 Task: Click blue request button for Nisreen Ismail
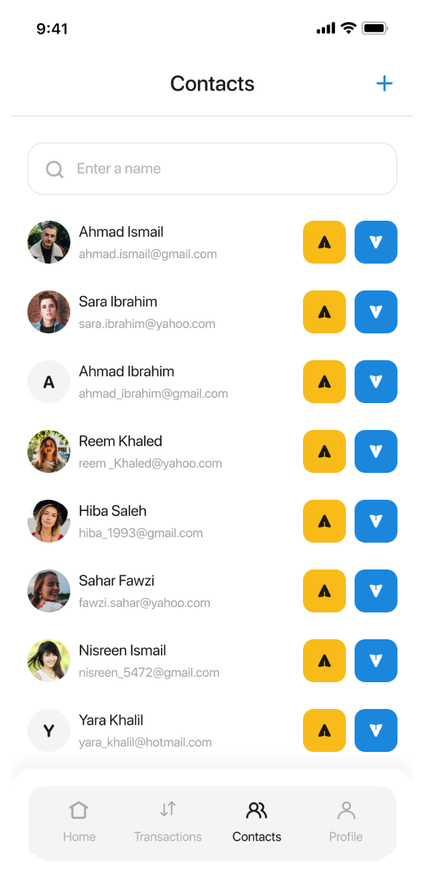click(x=376, y=661)
